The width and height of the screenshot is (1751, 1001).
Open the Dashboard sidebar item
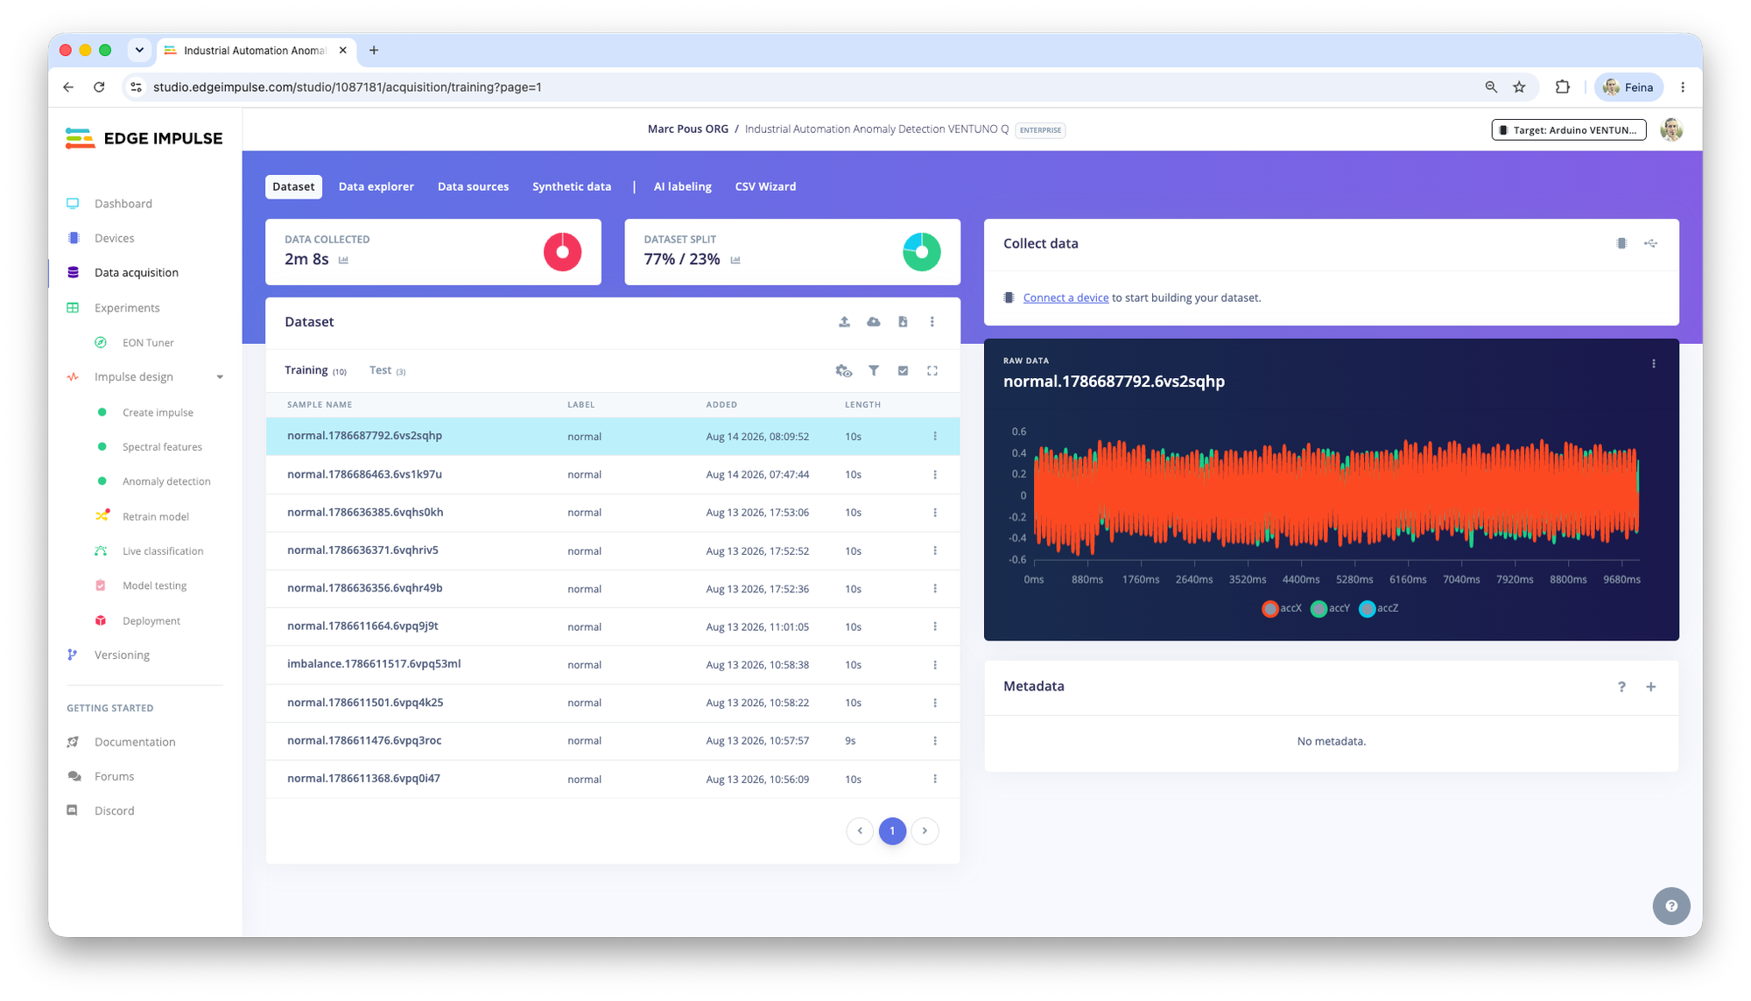(x=123, y=204)
